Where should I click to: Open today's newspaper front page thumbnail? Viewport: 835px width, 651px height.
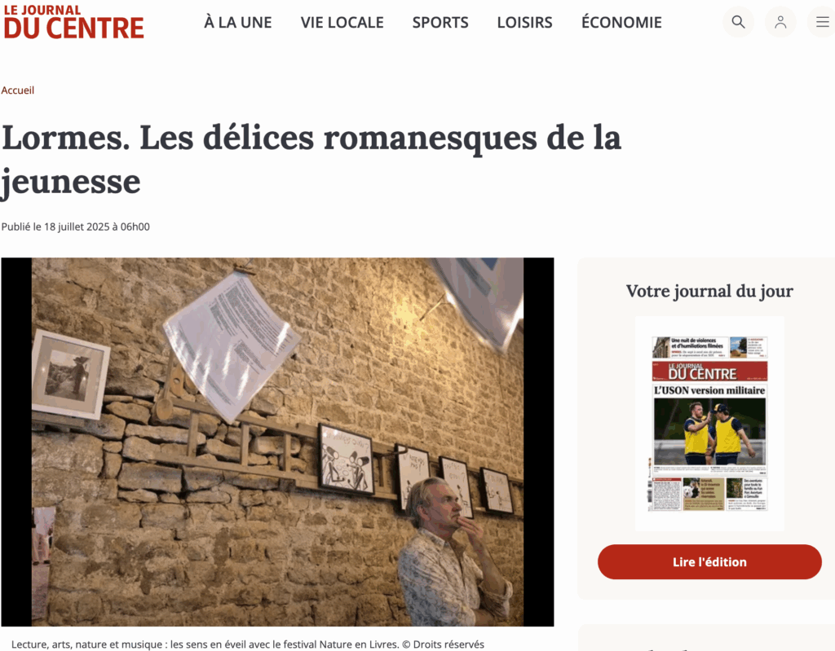(x=709, y=424)
